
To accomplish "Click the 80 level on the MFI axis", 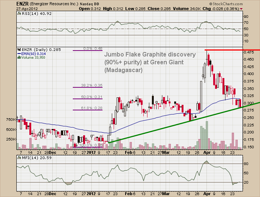I will (x=246, y=164).
